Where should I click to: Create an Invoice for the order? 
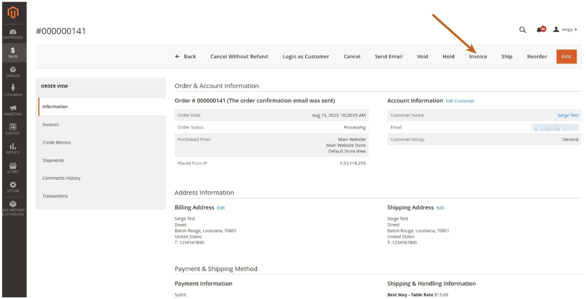click(478, 57)
